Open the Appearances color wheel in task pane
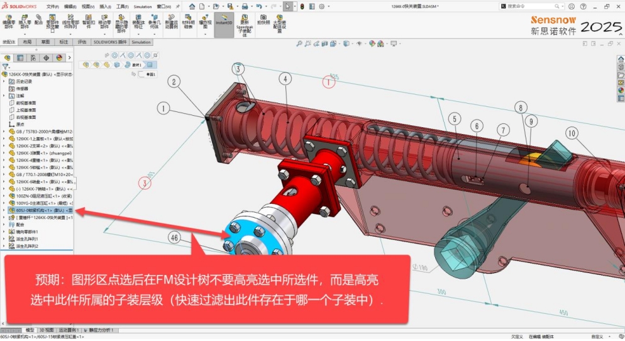This screenshot has width=625, height=341. 621,90
